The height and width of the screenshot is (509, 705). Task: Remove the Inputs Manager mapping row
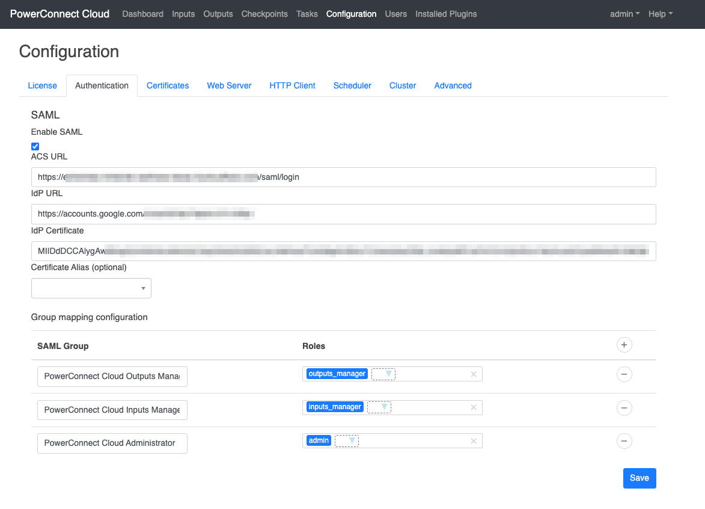pyautogui.click(x=624, y=408)
